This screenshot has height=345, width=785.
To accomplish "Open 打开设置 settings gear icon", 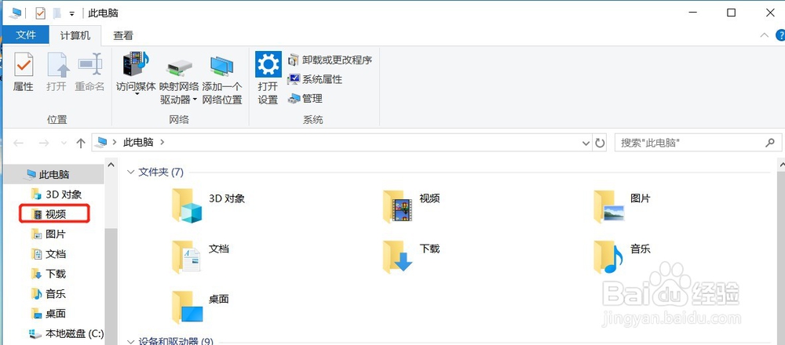I will tap(268, 64).
